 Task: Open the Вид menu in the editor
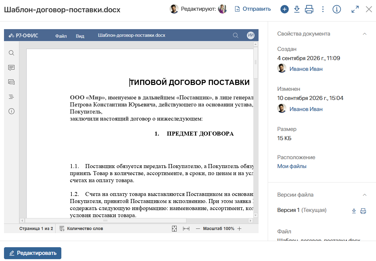(x=80, y=36)
